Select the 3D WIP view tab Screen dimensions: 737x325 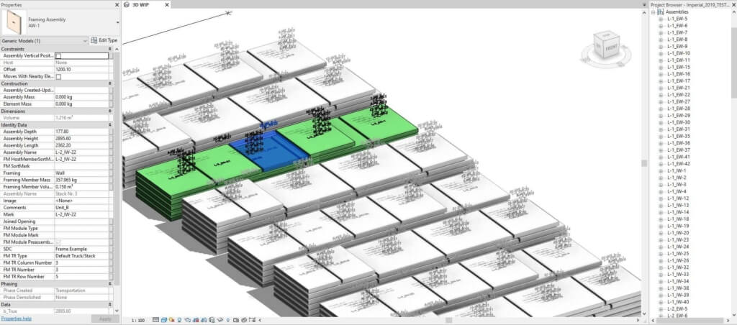[143, 5]
